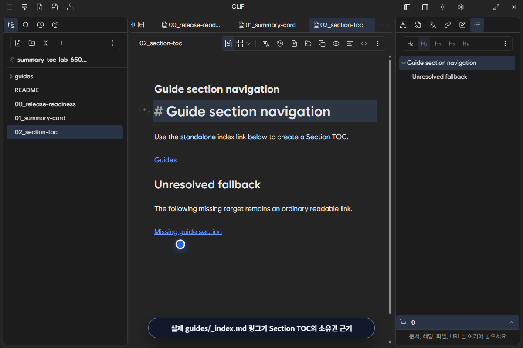Switch to 00_release-read... tab
523x348 pixels.
(x=191, y=25)
